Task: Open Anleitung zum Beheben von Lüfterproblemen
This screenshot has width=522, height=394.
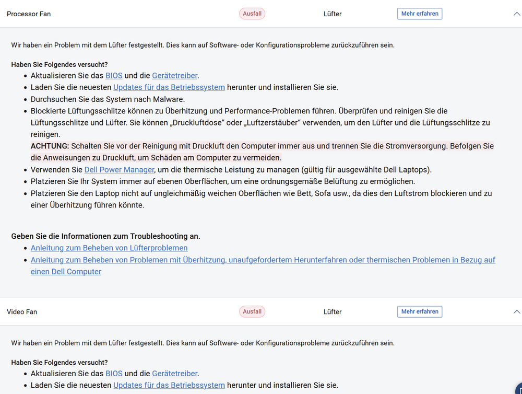Action: click(109, 248)
